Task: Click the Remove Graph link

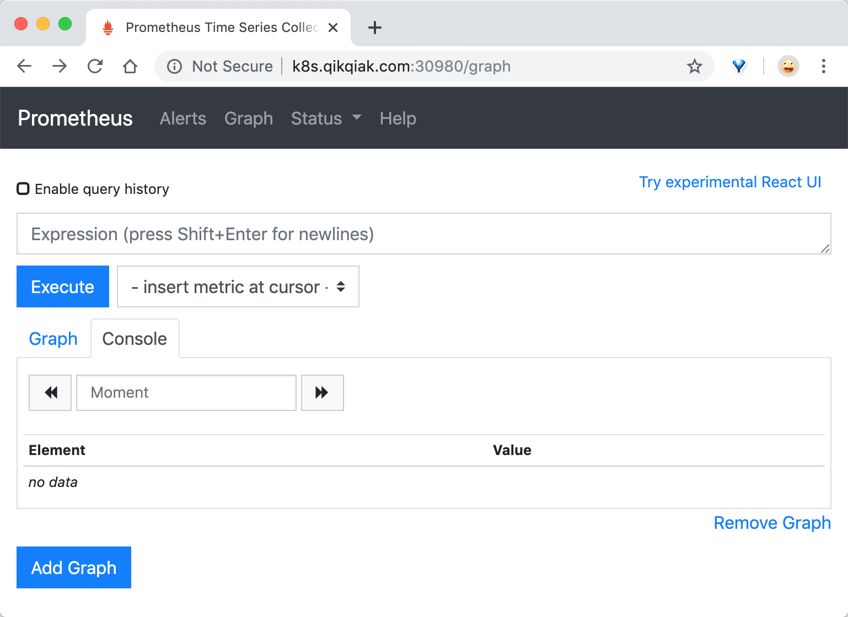Action: pos(772,523)
